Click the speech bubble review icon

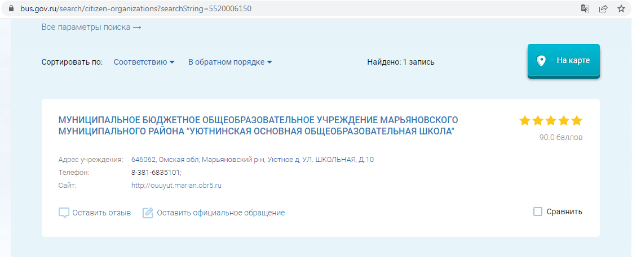point(64,213)
